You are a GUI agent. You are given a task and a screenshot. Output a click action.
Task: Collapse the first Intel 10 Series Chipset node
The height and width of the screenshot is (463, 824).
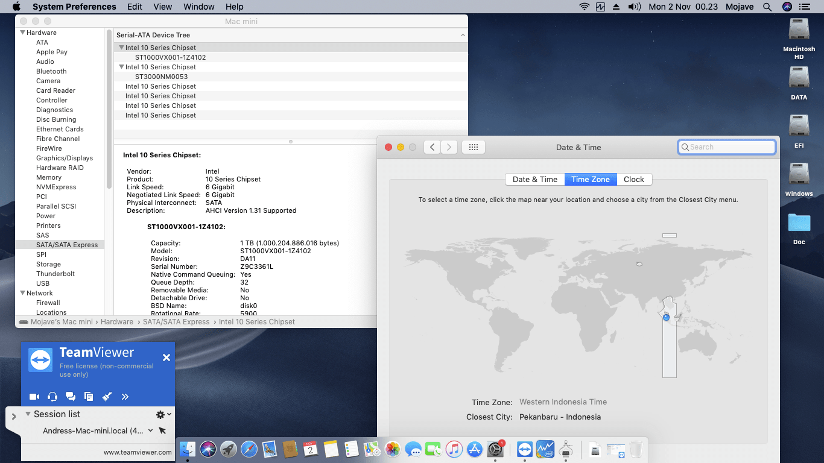[121, 48]
